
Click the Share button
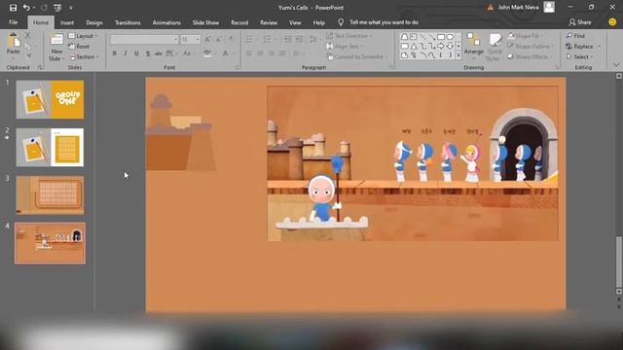point(580,22)
